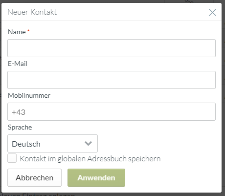Click the 'Kontakt im globalen Adressbuch speichern' label

(90, 158)
